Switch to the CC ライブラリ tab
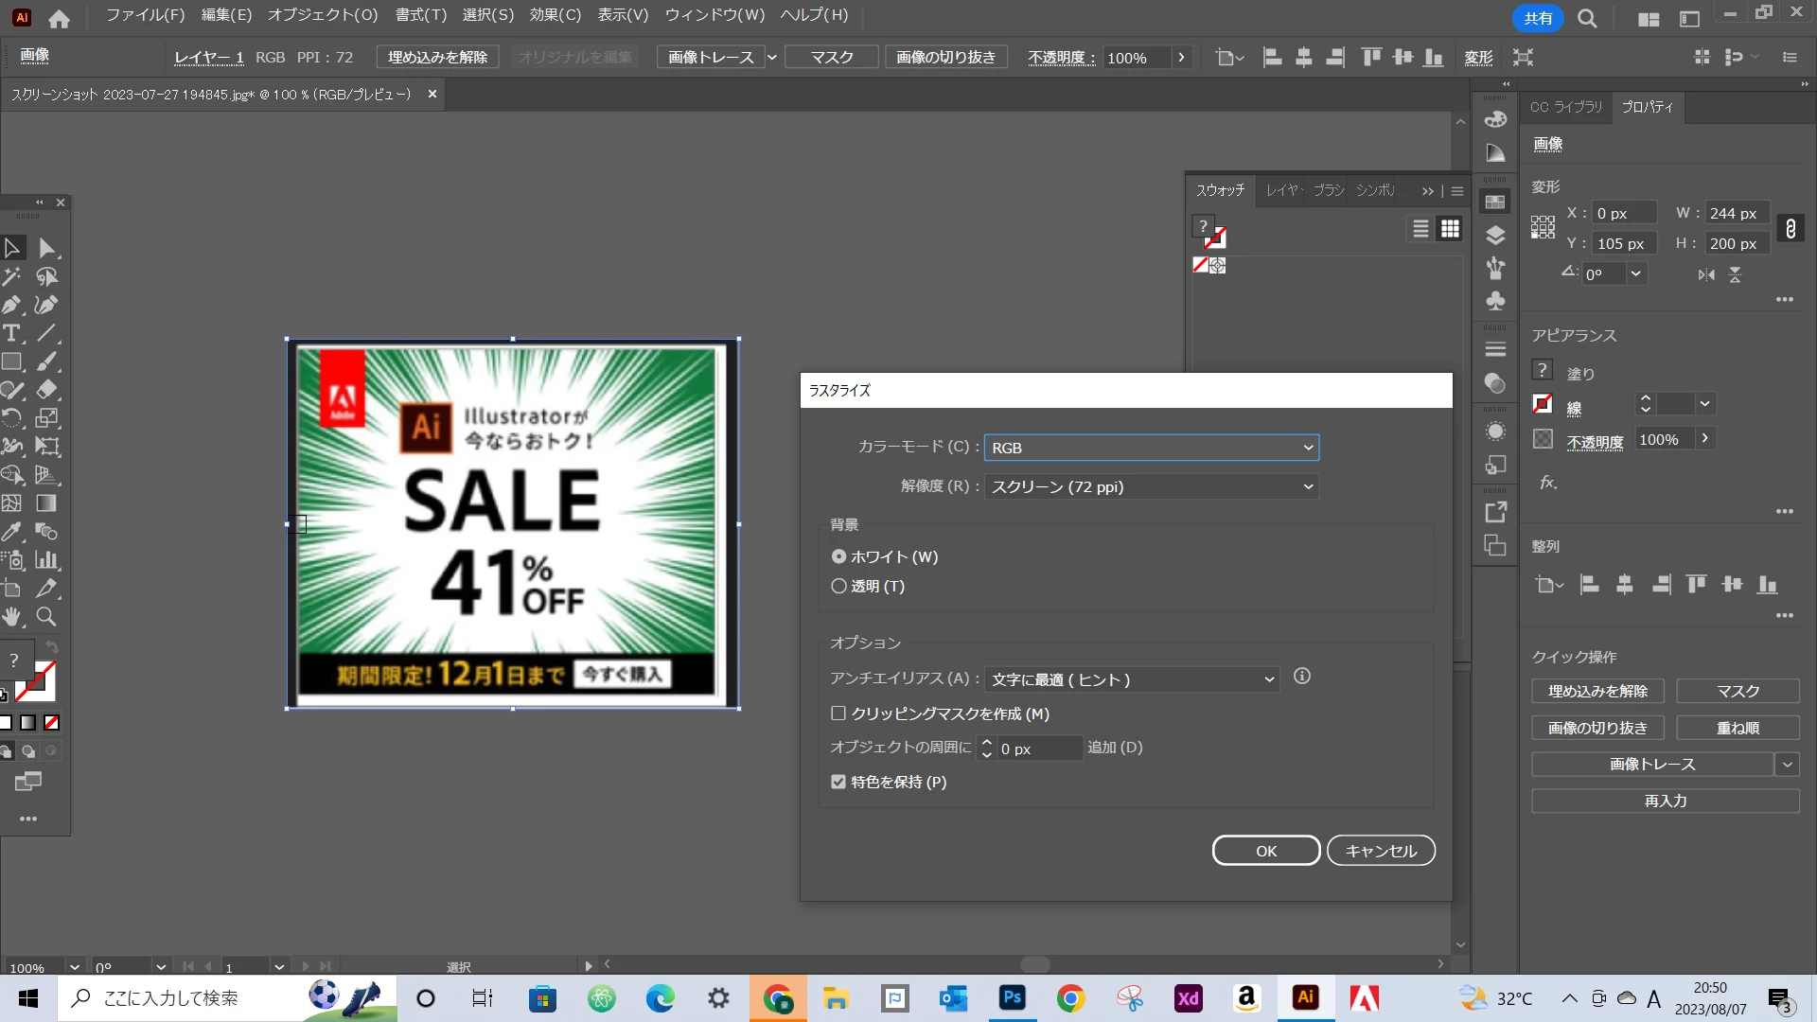The image size is (1817, 1022). (1565, 107)
